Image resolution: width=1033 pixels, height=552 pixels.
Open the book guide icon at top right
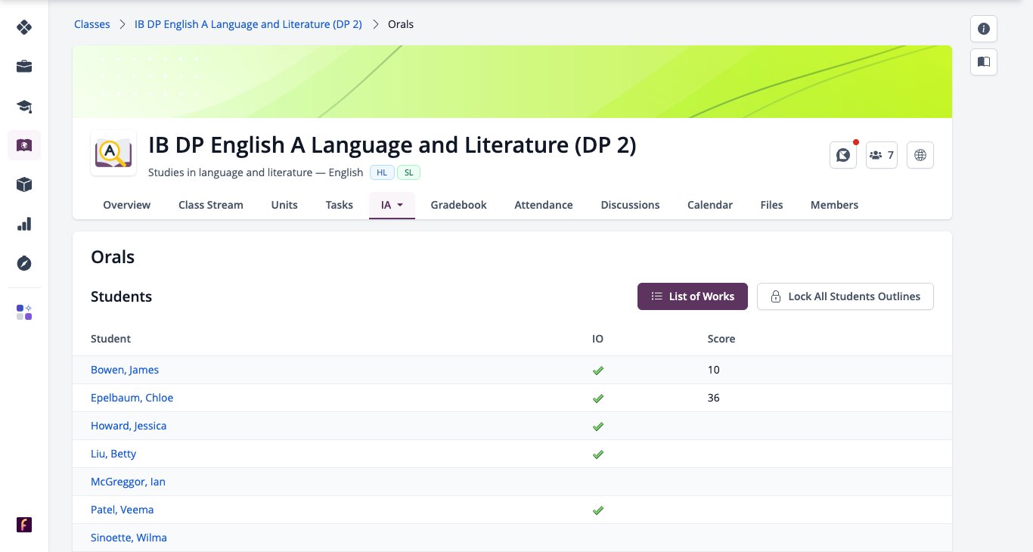984,62
